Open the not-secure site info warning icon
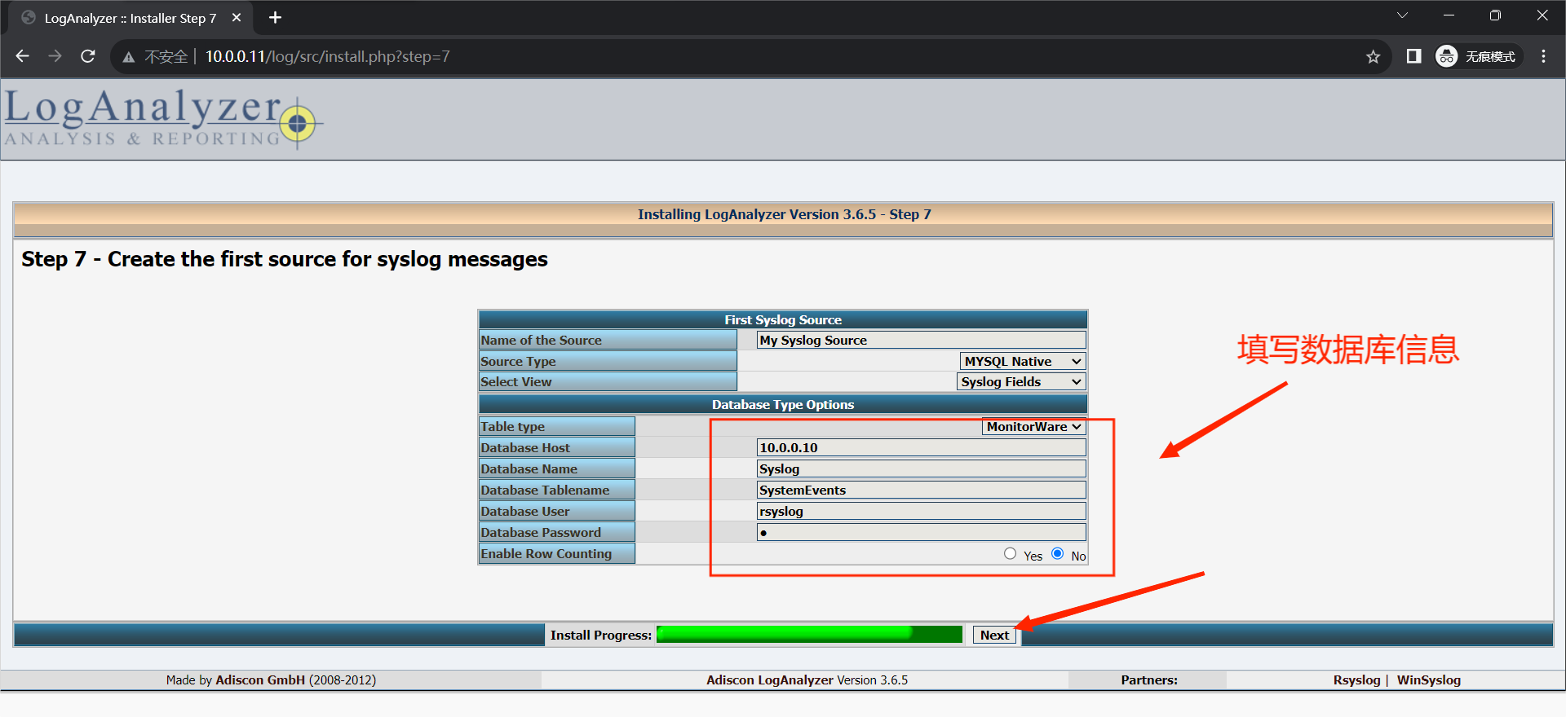Viewport: 1566px width, 717px height. (129, 57)
